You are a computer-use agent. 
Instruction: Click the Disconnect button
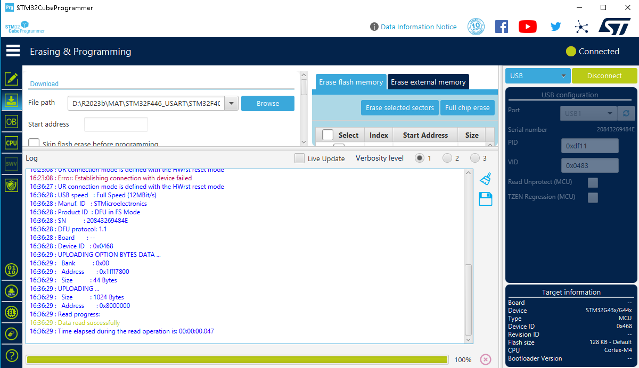pos(604,76)
